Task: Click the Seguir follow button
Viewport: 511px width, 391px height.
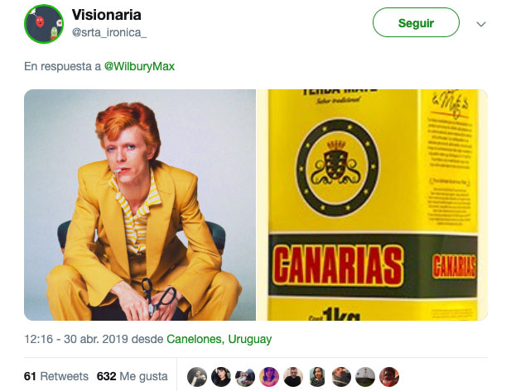Action: 416,22
